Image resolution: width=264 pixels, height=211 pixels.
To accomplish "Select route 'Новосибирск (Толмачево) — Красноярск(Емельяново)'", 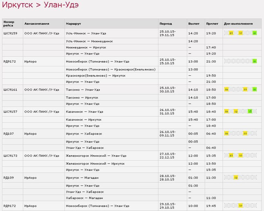I will 111,69.
